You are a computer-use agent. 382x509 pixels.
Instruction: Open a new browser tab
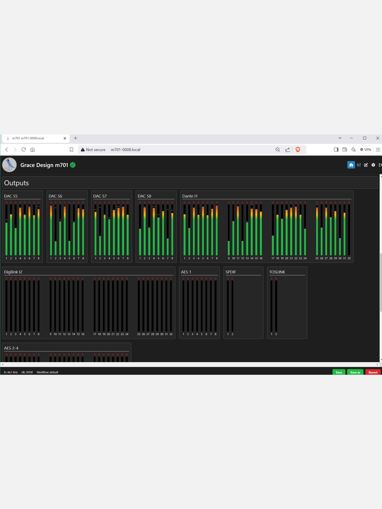(x=76, y=138)
